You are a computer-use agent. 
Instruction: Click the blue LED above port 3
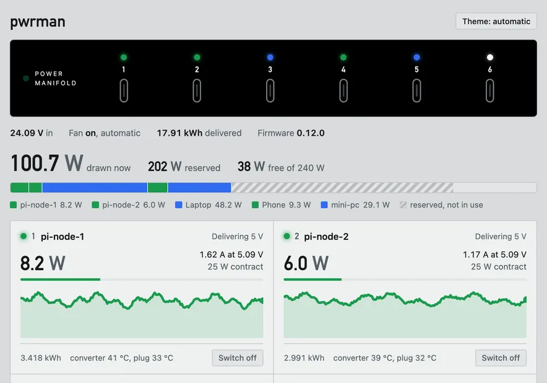tap(270, 57)
